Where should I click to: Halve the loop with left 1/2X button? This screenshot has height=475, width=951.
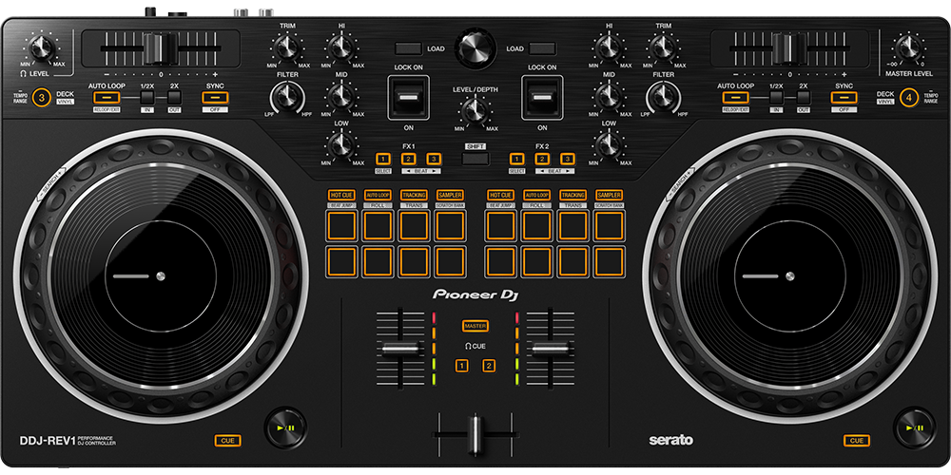coord(147,97)
